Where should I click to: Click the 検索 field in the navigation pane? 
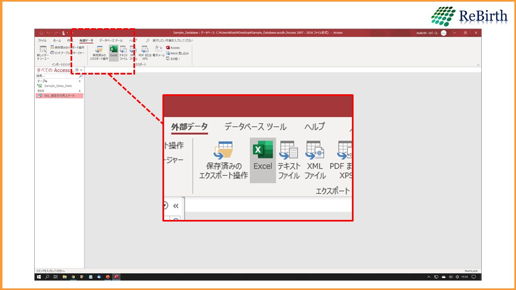(x=57, y=76)
